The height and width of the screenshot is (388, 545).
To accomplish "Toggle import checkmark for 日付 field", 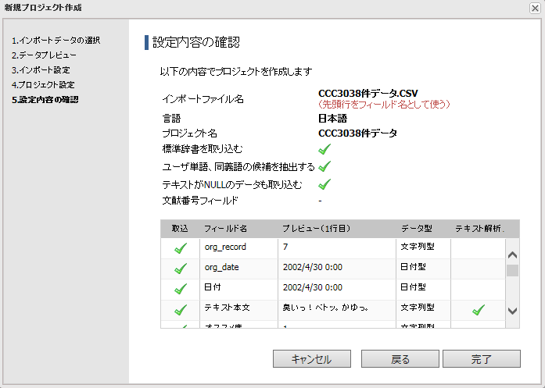I will [181, 289].
